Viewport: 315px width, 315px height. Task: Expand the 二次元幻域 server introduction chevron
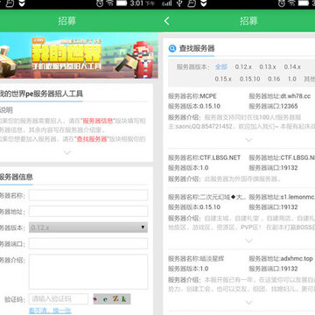(x=248, y=241)
